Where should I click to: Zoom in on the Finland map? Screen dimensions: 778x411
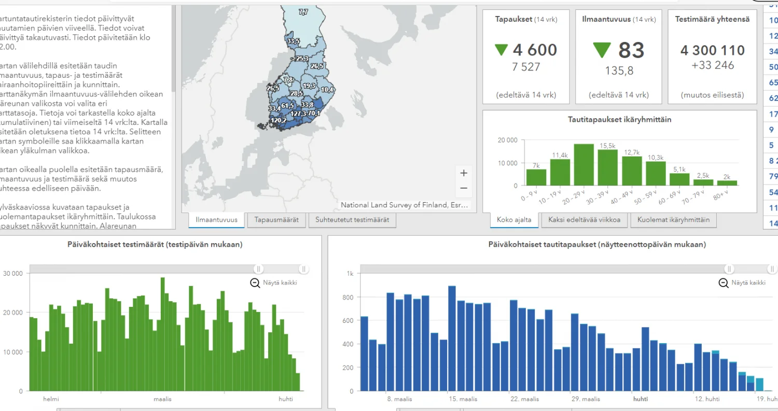[463, 173]
